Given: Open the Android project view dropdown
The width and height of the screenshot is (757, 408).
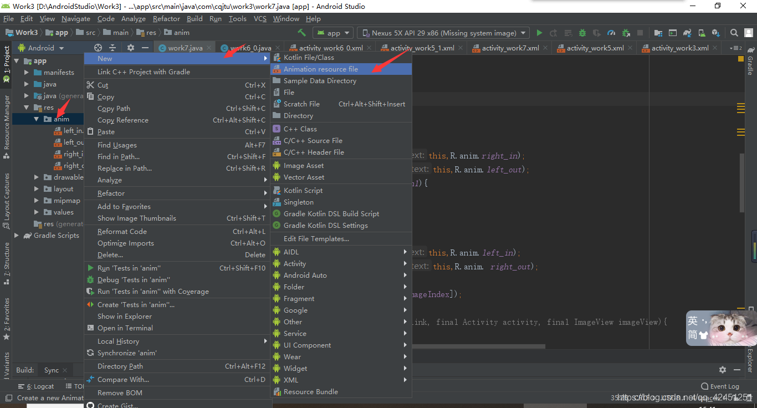Looking at the screenshot, I should 40,48.
